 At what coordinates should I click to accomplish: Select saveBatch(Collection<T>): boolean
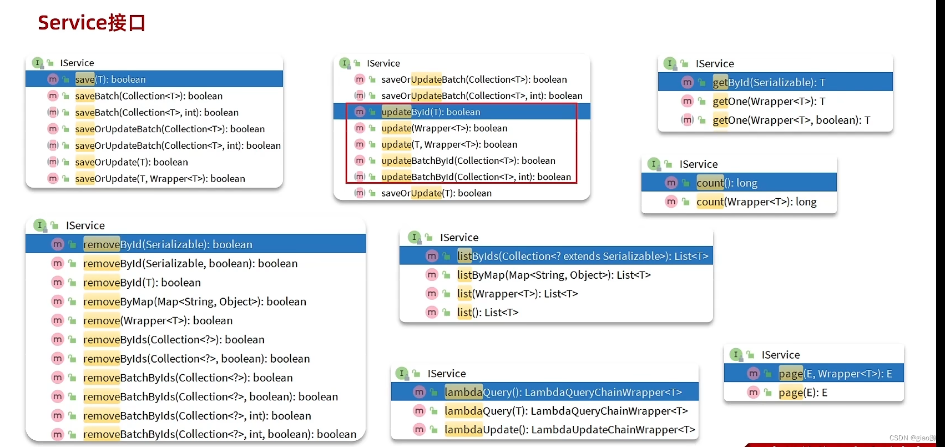tap(149, 96)
